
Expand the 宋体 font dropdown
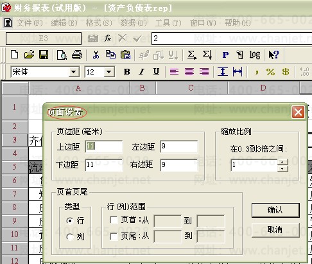pos(74,72)
